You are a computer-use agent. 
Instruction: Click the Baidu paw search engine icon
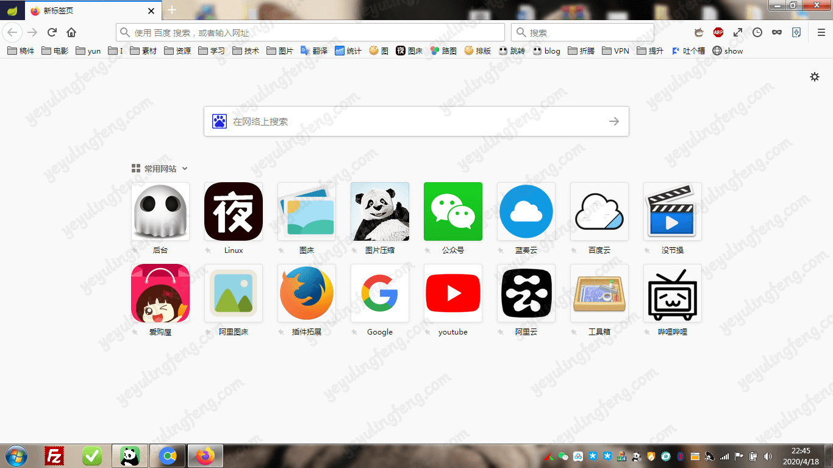pyautogui.click(x=220, y=121)
